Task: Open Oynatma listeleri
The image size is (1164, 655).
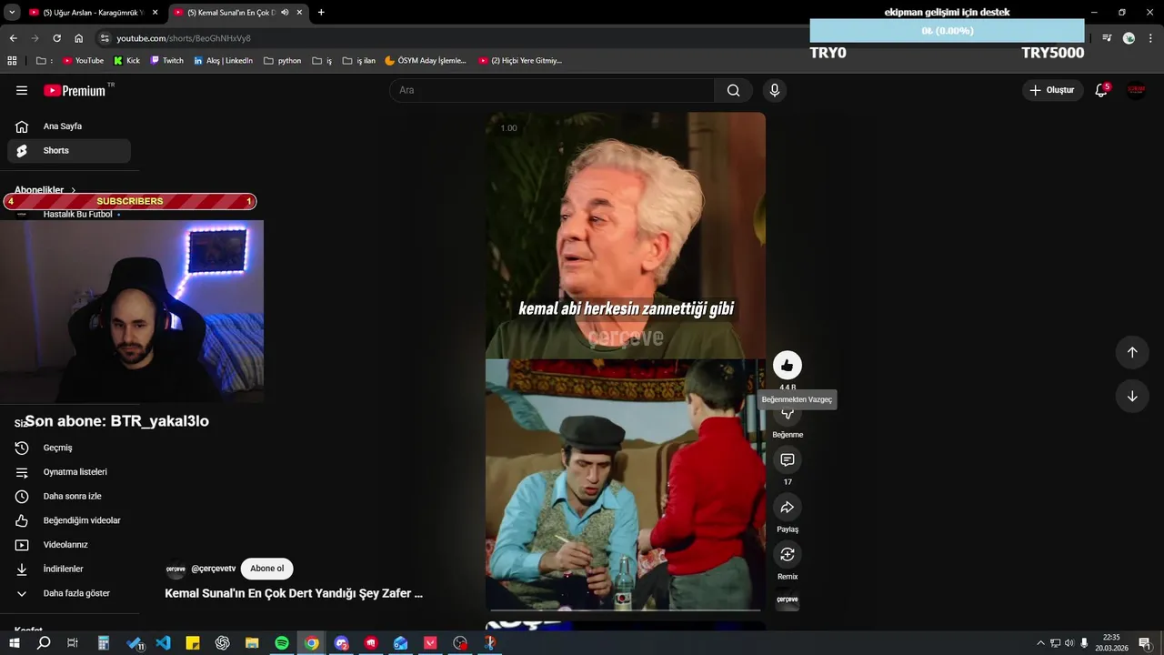Action: point(69,472)
